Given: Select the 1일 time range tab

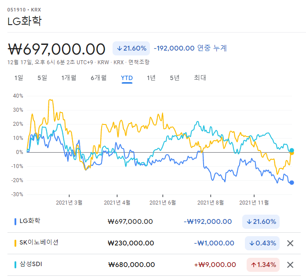Looking at the screenshot, I should [x=19, y=78].
